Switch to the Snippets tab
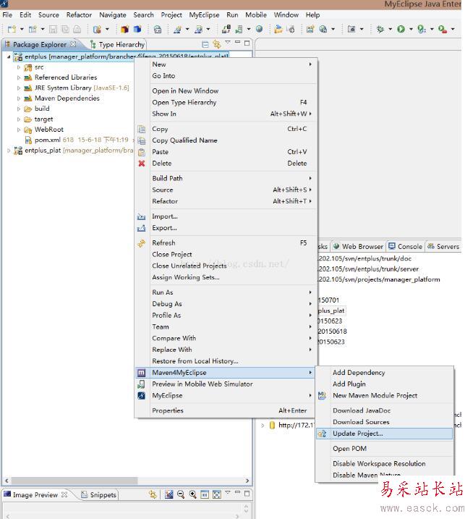465x519 pixels. tap(98, 494)
